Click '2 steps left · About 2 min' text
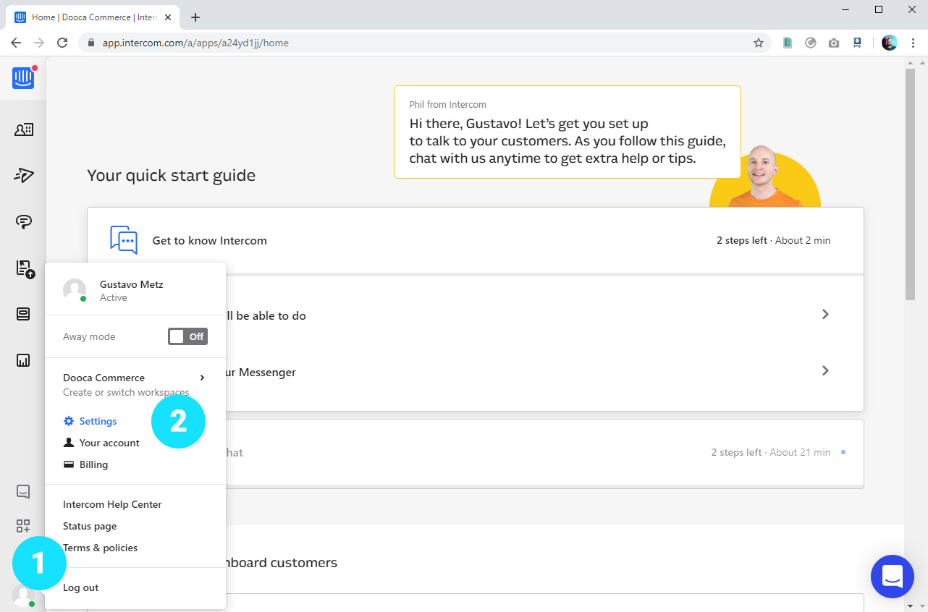The width and height of the screenshot is (928, 612). (773, 240)
